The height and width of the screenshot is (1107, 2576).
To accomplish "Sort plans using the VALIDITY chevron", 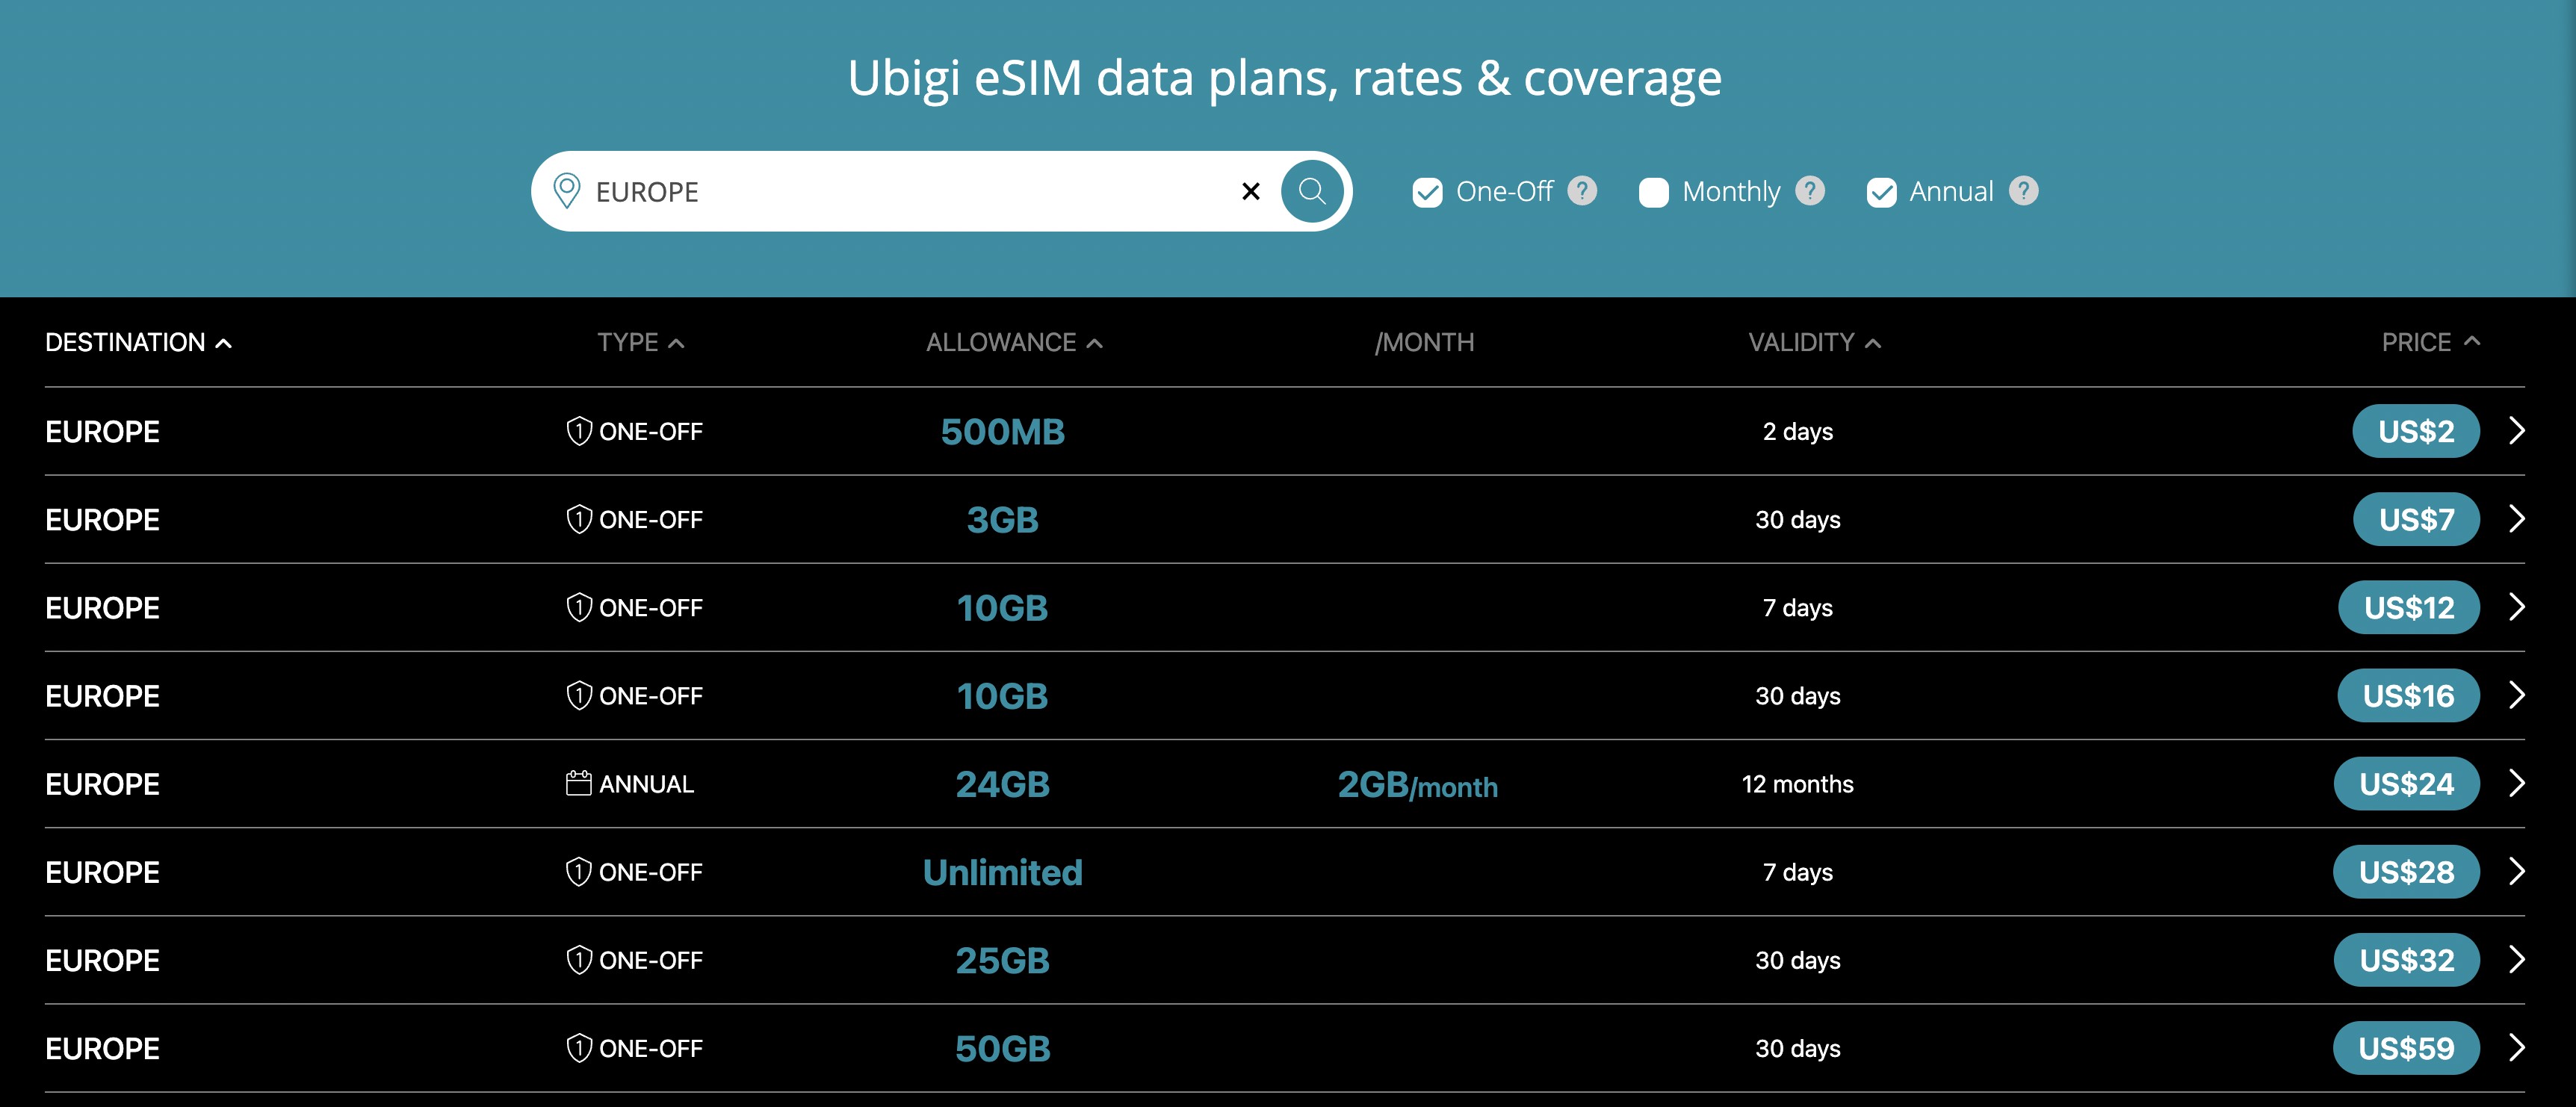I will click(x=1873, y=342).
